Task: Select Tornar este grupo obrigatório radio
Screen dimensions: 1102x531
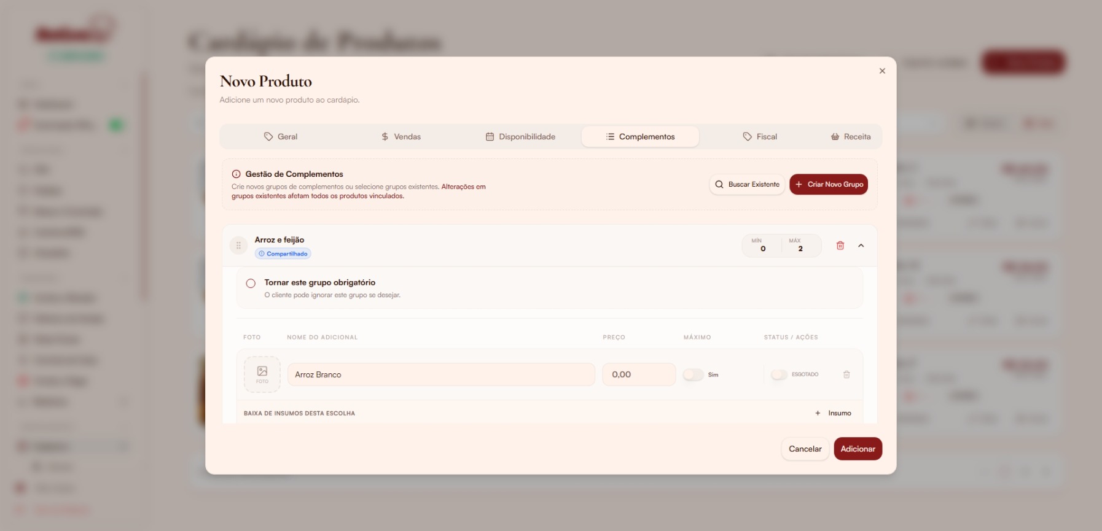Action: [x=251, y=284]
